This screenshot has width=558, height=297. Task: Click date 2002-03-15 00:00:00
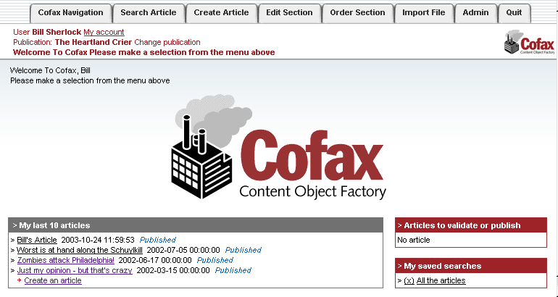[x=173, y=270]
